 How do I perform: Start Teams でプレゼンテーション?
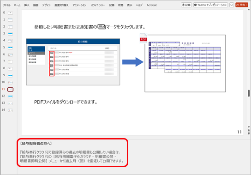pos(210,5)
